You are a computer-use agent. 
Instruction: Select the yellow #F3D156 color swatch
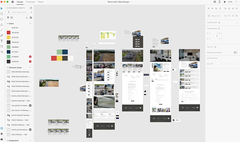(9, 37)
